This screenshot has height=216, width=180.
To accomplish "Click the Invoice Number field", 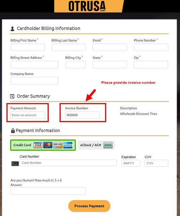I will 83,115.
